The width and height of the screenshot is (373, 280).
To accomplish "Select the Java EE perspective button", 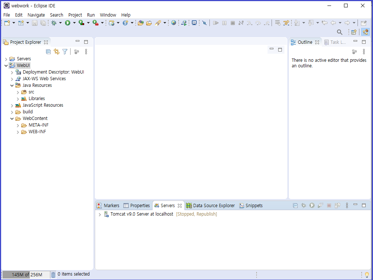I will pyautogui.click(x=365, y=32).
